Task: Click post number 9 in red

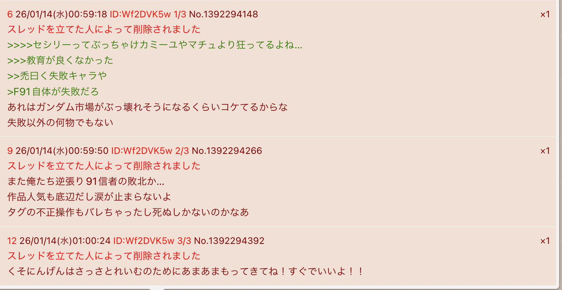Action: pyautogui.click(x=10, y=151)
